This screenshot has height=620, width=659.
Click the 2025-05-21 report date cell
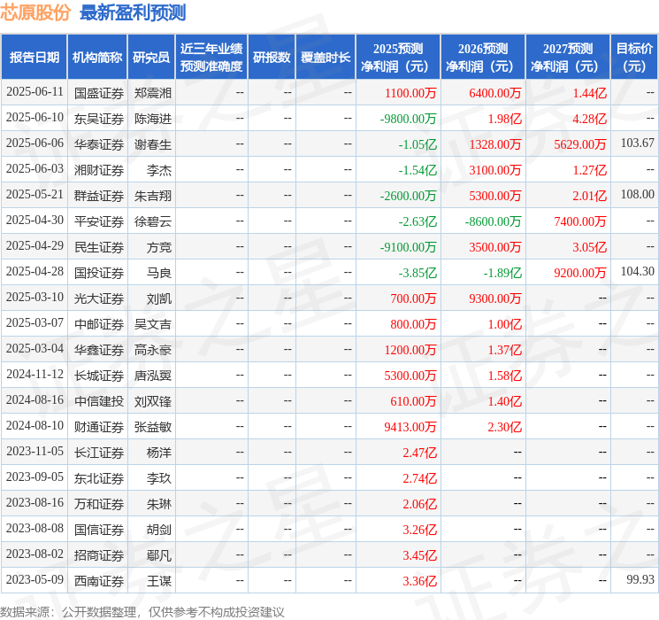[34, 195]
